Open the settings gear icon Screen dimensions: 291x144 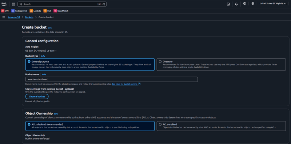tap(253, 4)
